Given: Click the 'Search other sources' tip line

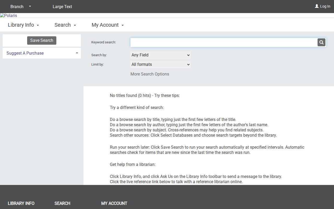Looking at the screenshot, I should (193, 135).
